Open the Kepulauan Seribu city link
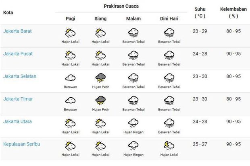250x166 pixels. coord(21,144)
